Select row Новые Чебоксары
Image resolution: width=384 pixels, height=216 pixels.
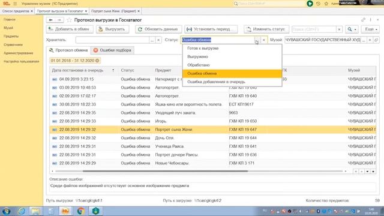coord(212,163)
